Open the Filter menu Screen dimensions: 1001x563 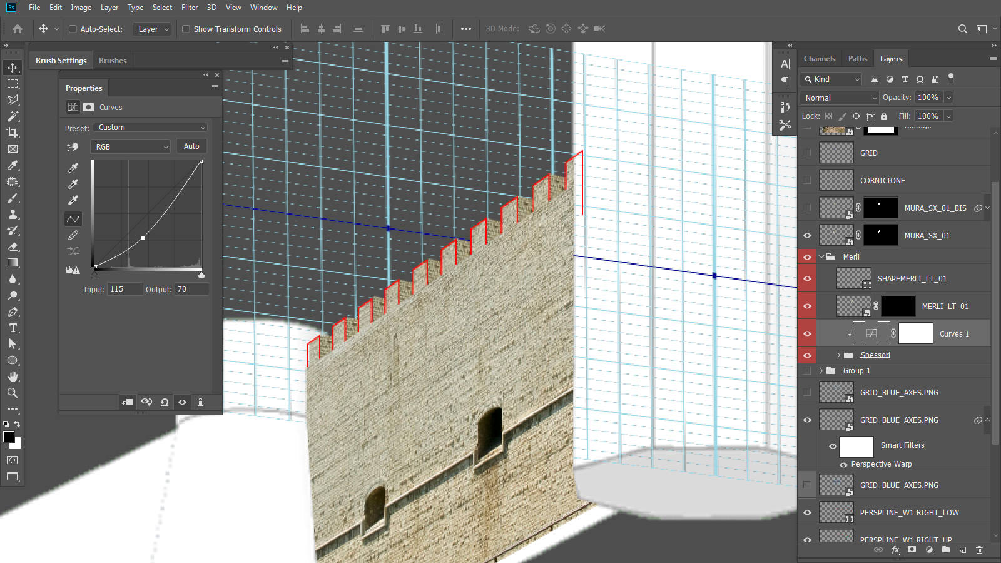click(189, 8)
